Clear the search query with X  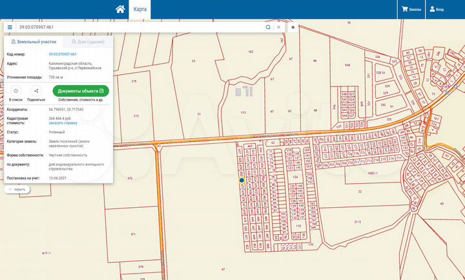[278, 28]
